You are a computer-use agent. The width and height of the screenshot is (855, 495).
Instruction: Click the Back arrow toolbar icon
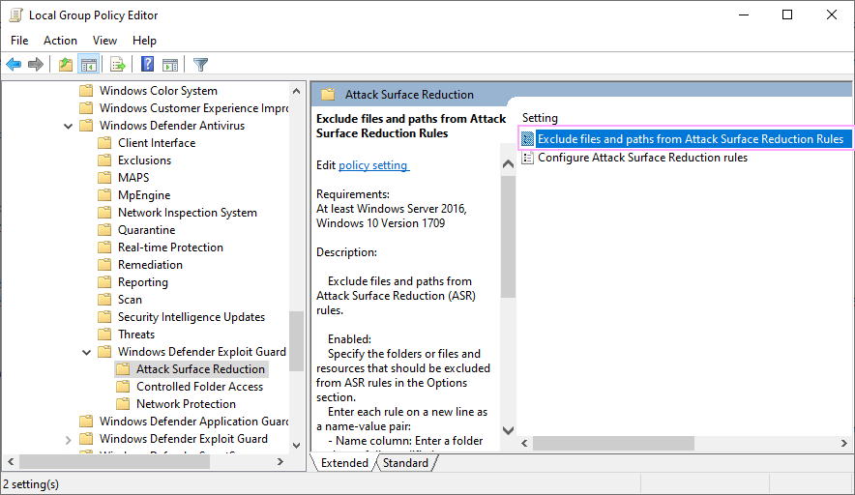[x=14, y=65]
